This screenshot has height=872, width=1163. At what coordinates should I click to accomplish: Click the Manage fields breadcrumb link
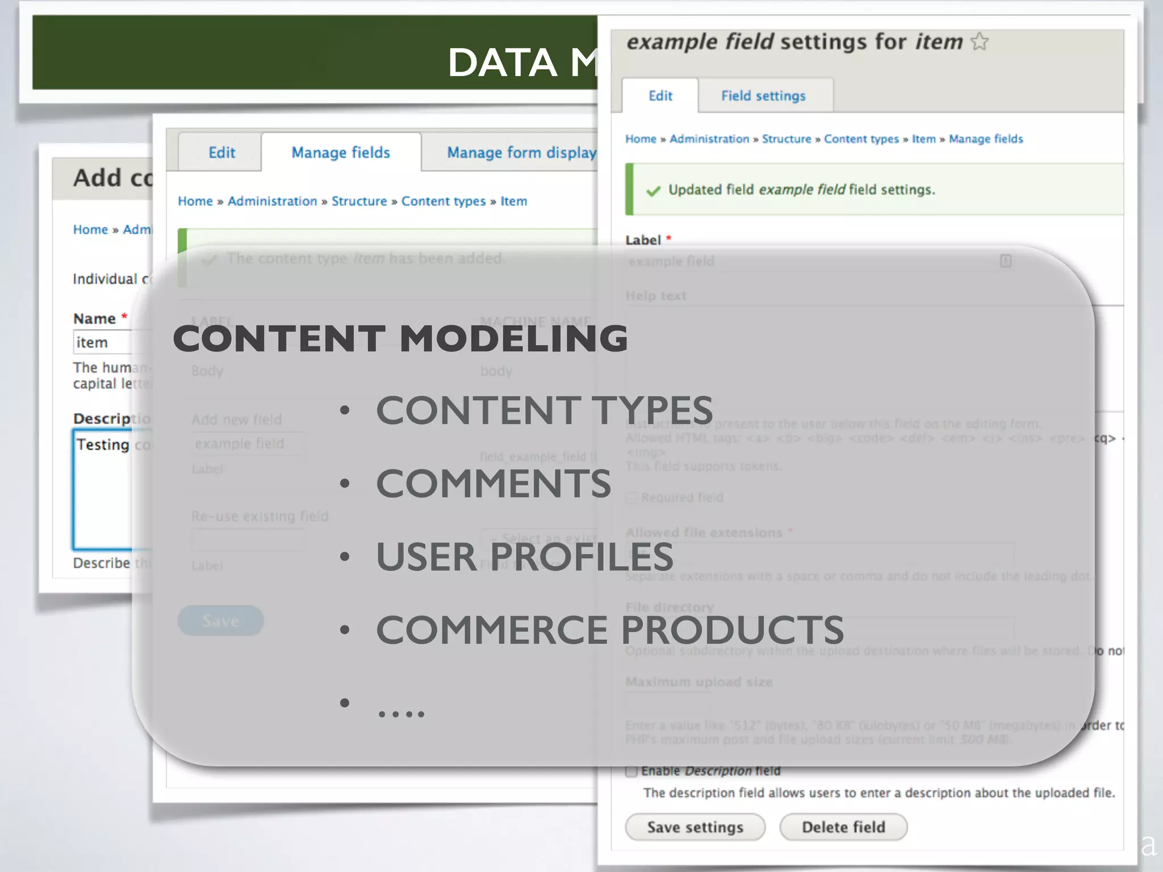pos(986,139)
